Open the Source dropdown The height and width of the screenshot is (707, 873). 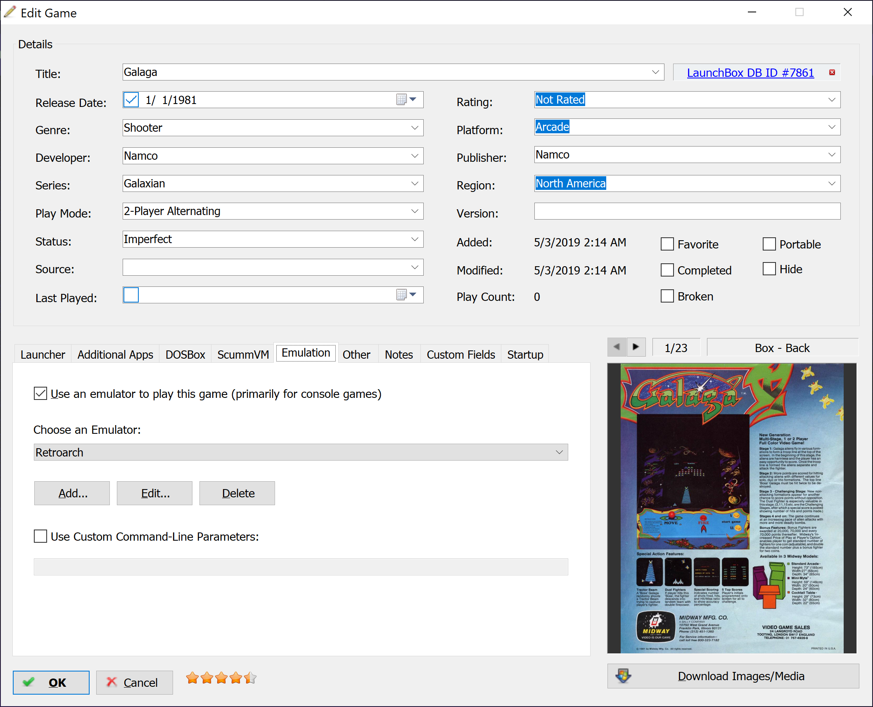[x=415, y=267]
